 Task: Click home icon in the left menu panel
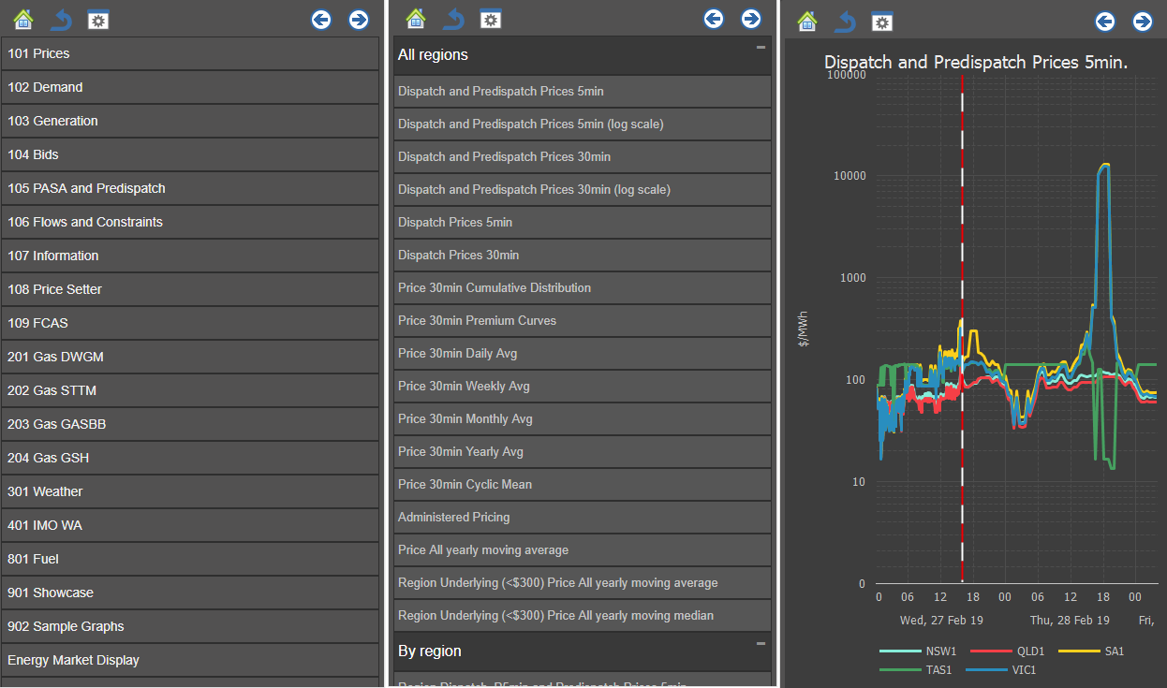pos(23,19)
